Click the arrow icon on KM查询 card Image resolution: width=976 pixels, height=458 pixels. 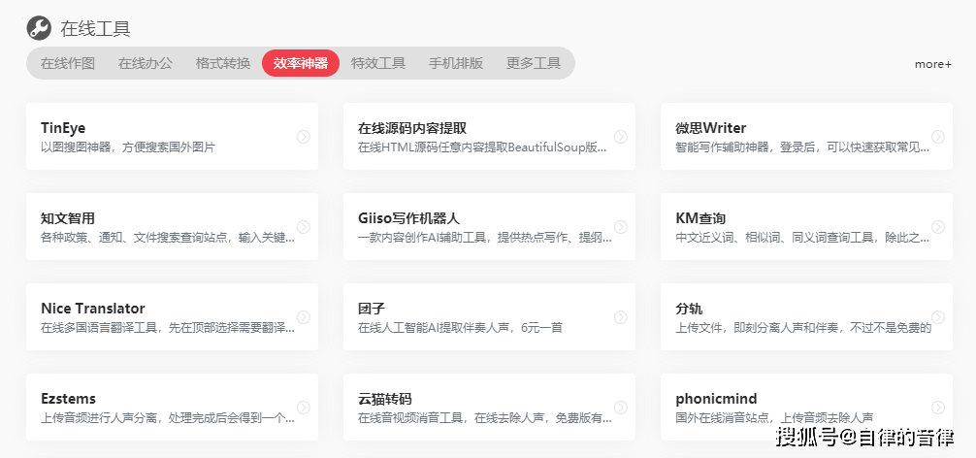pyautogui.click(x=938, y=227)
